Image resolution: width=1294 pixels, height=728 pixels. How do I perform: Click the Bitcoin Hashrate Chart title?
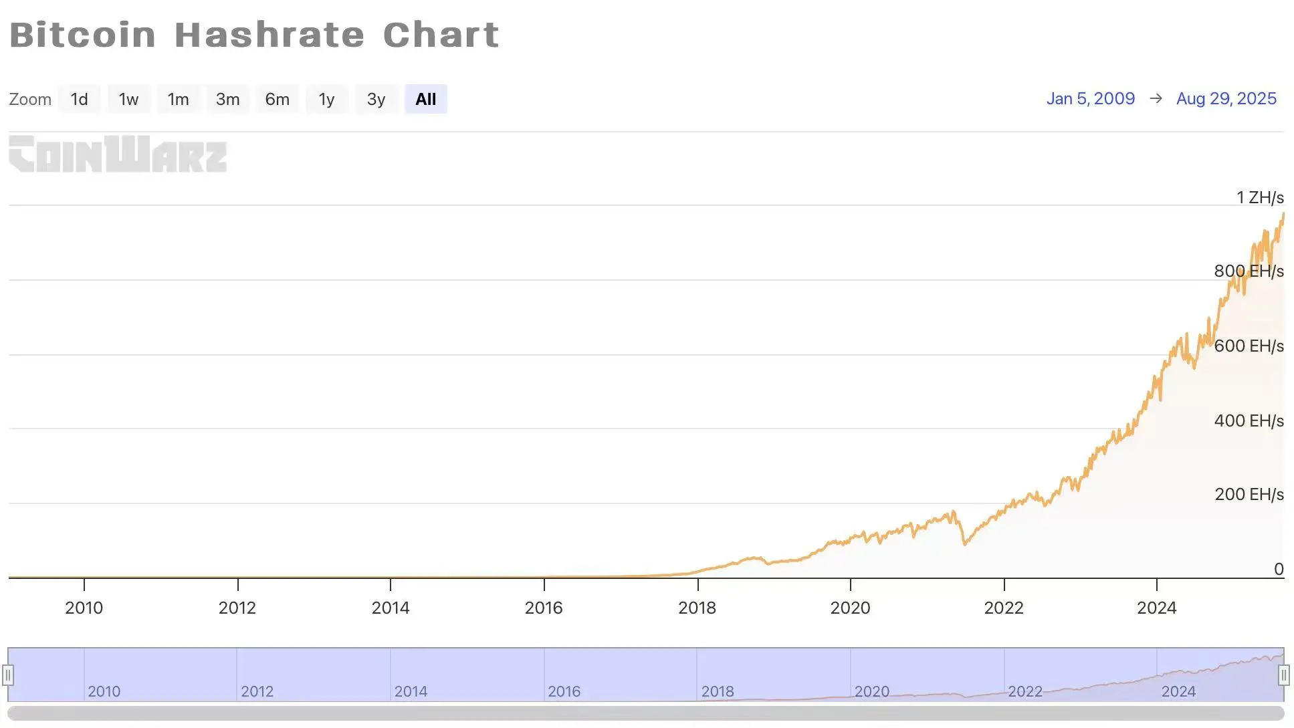[254, 35]
